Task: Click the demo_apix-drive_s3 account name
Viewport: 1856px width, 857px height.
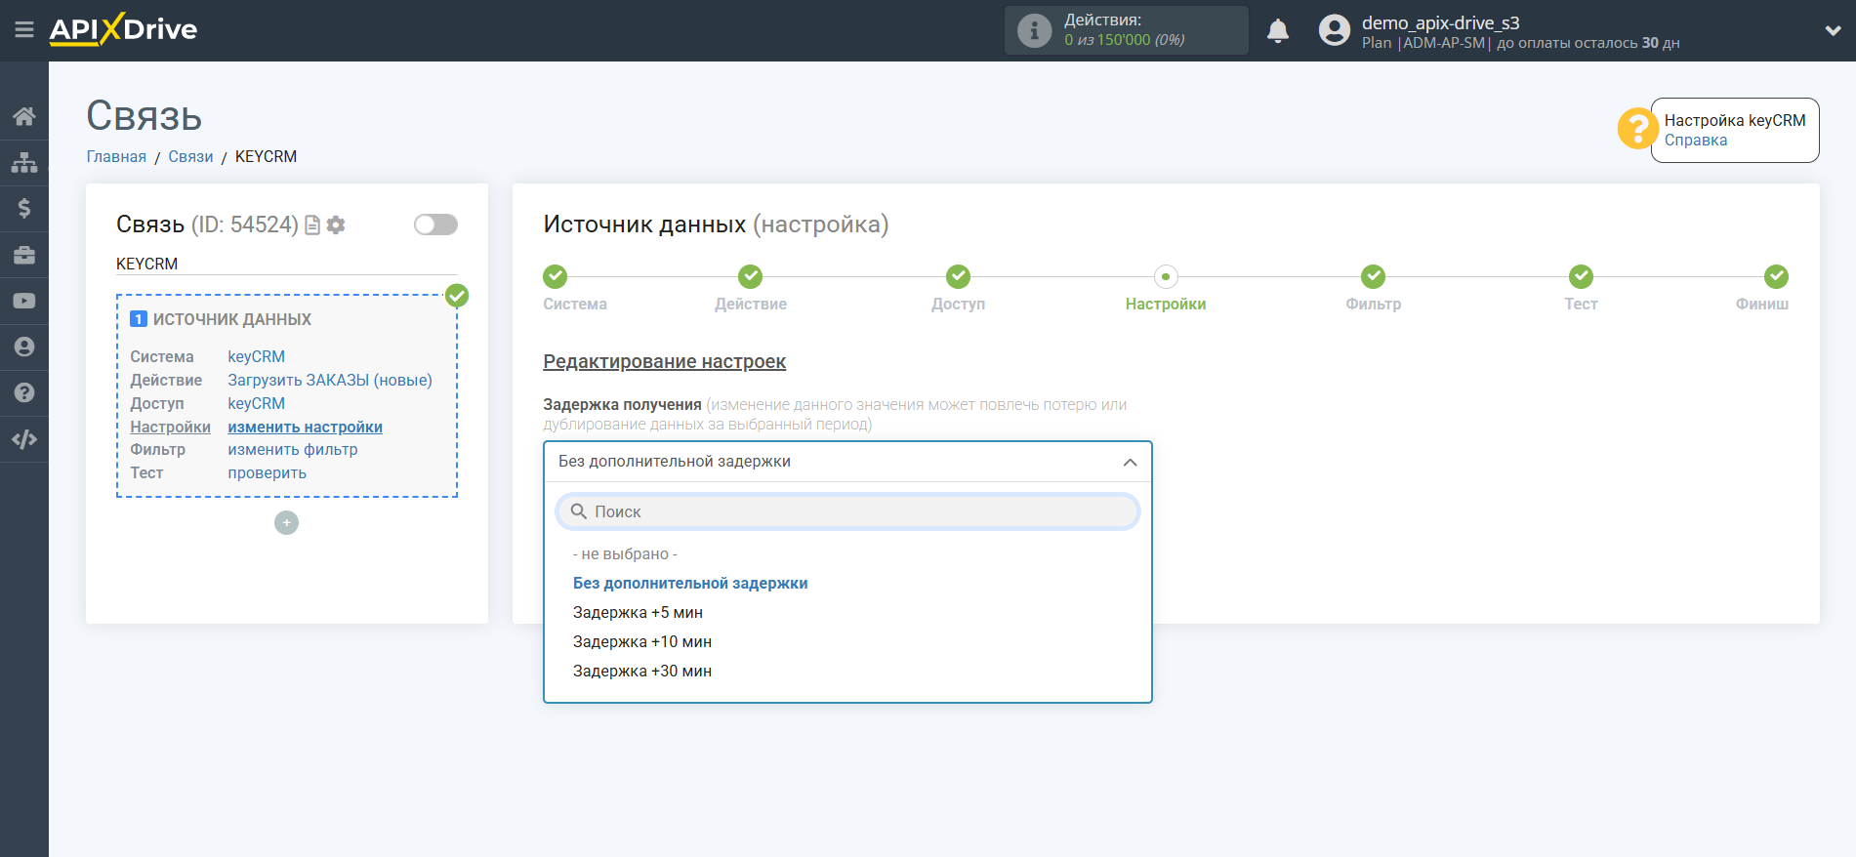Action: [x=1440, y=22]
